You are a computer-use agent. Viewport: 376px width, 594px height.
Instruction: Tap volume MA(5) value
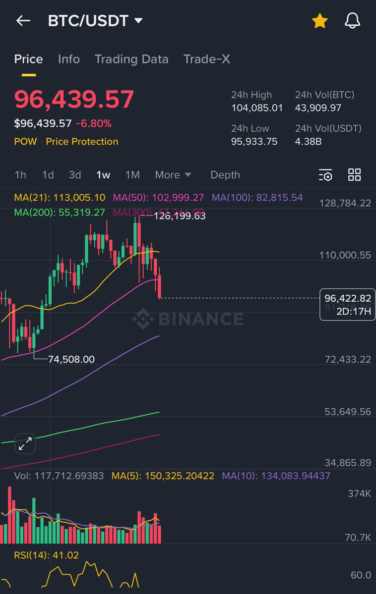click(163, 476)
